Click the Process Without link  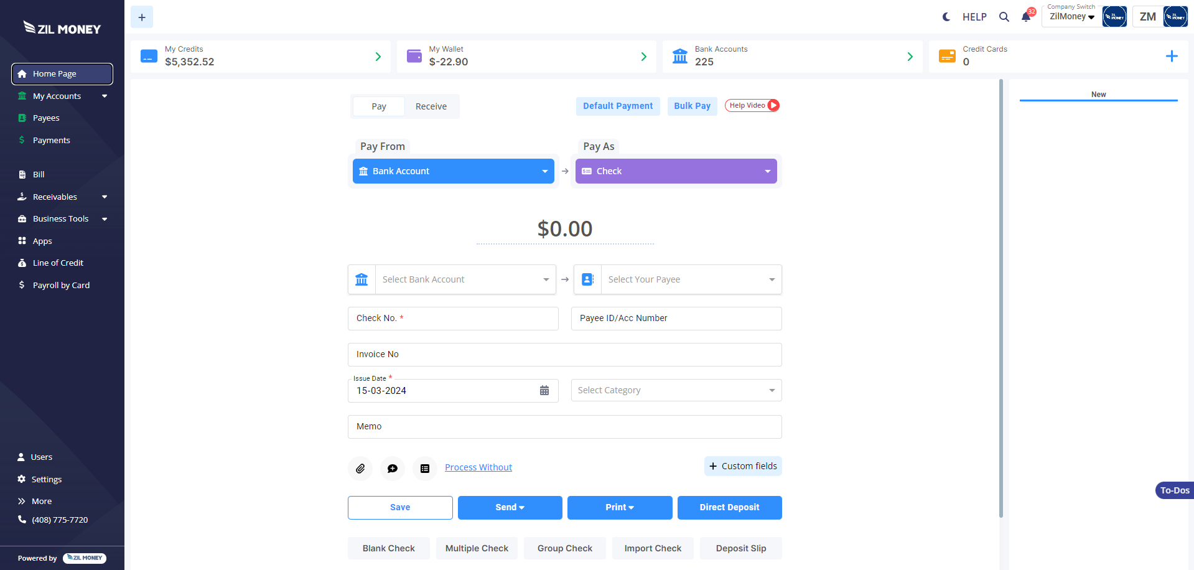click(x=478, y=467)
